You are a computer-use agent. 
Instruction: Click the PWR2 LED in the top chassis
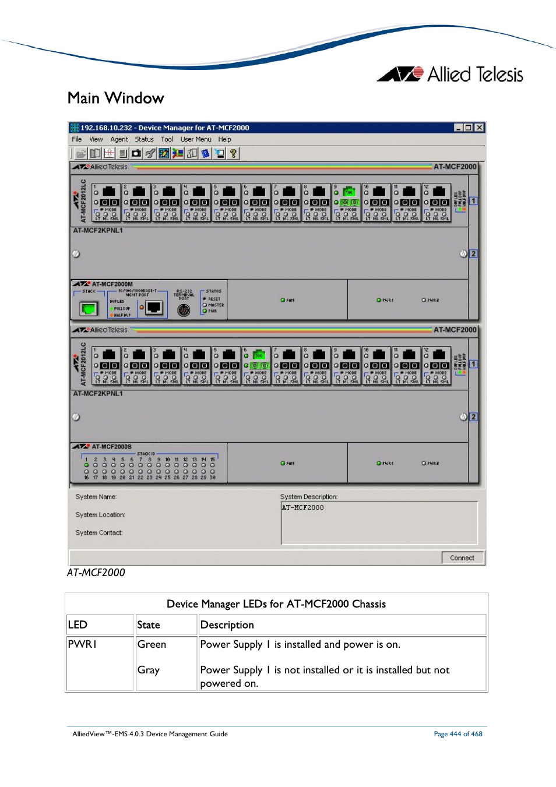click(424, 300)
